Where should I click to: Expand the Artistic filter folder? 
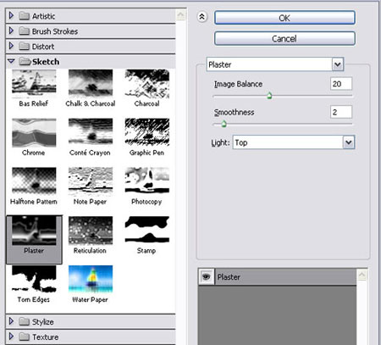(11, 15)
